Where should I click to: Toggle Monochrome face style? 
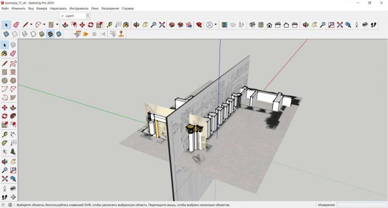(x=58, y=34)
